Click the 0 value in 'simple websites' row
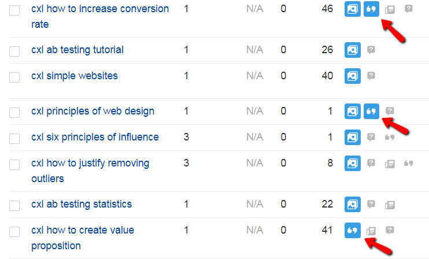The width and height of the screenshot is (429, 259). pyautogui.click(x=283, y=76)
